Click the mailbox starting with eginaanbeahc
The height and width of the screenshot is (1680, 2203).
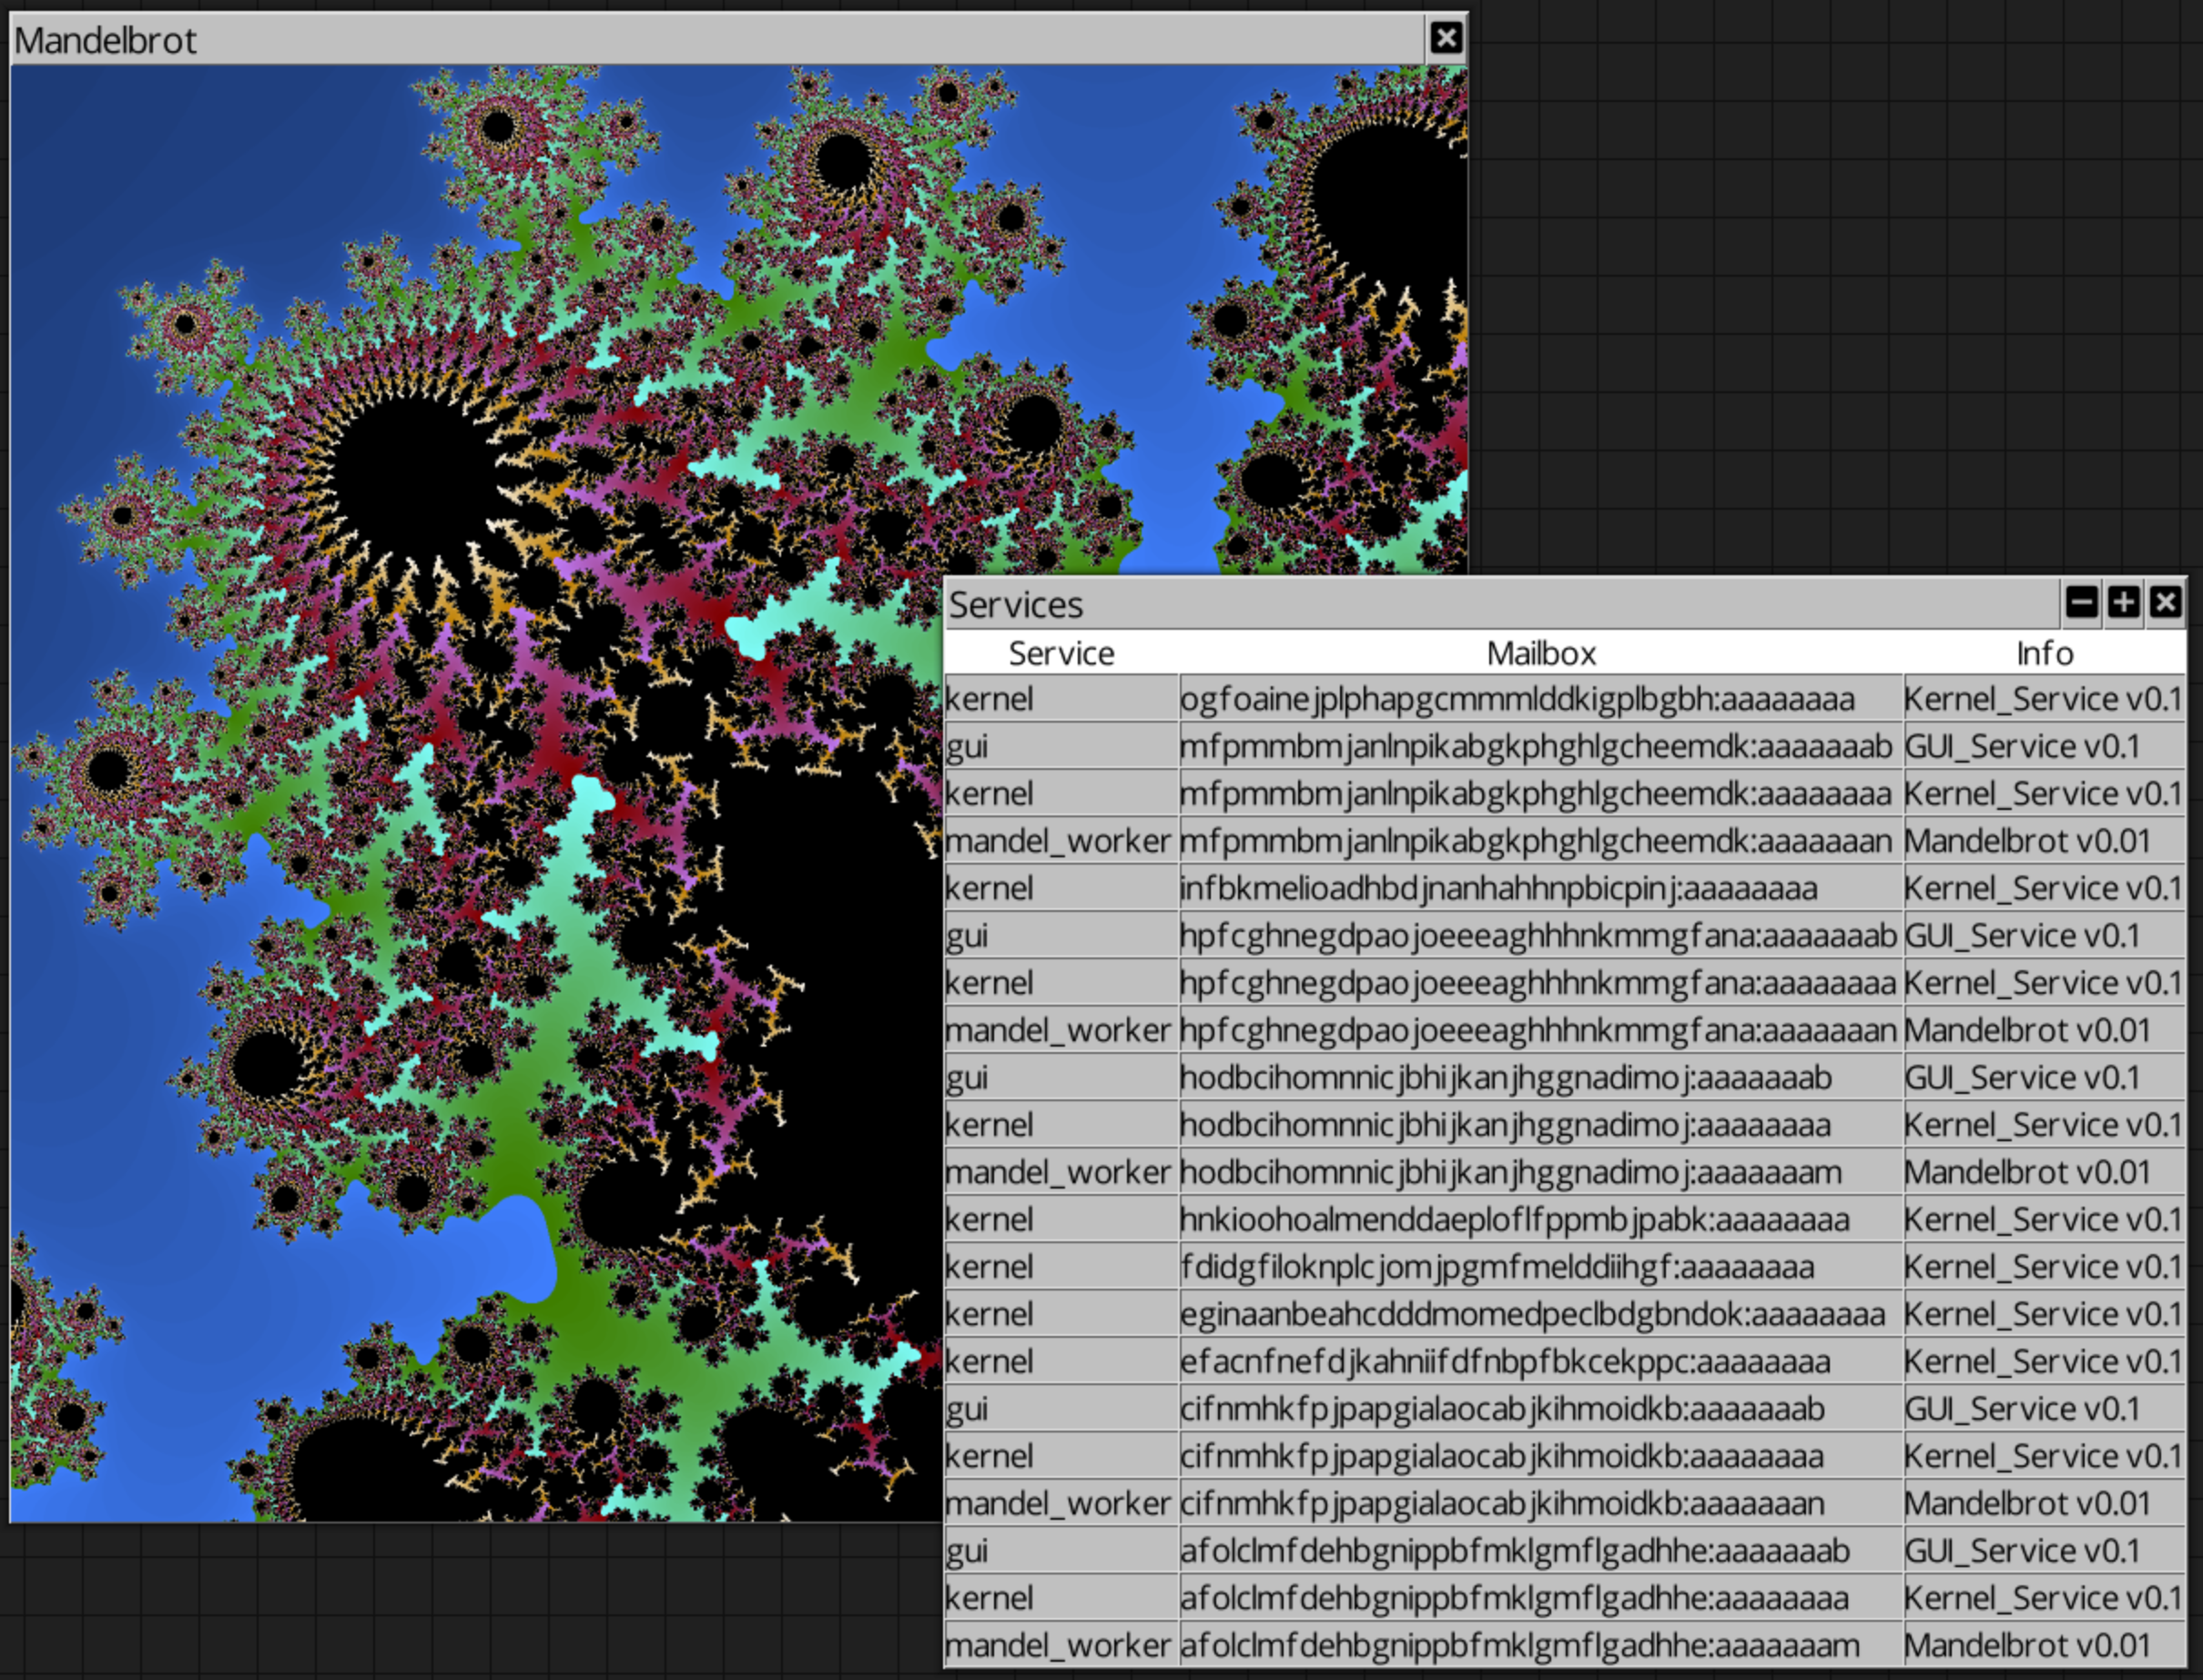pos(1531,1314)
